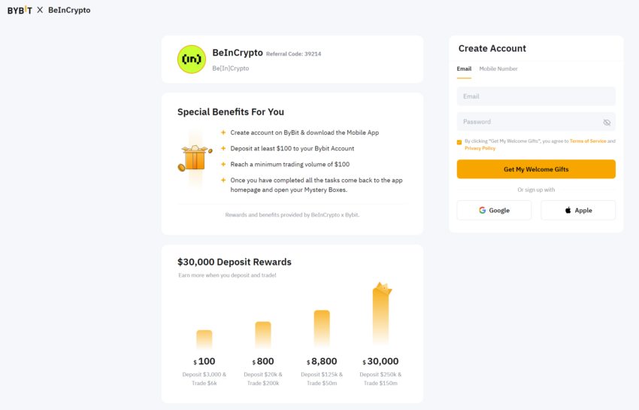Tick the terms agreement checkbox
639x410 pixels.
point(459,142)
